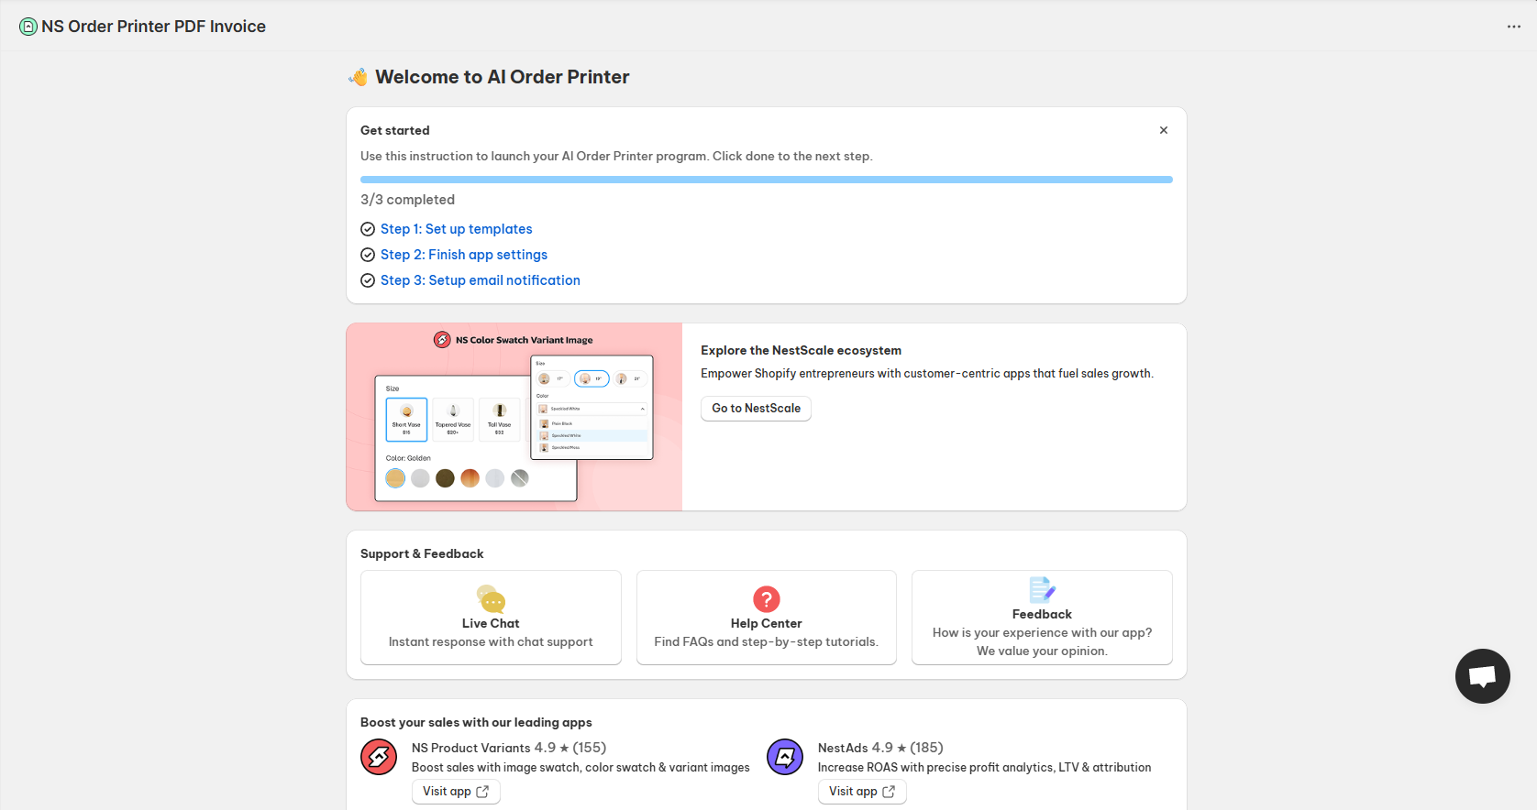Screen dimensions: 1537x810
Task: Click the Live Chat bubble icon
Action: (x=492, y=599)
